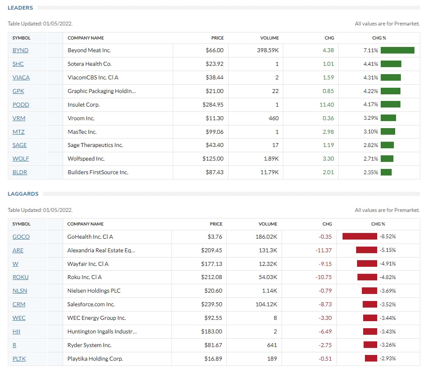Open the WOLF symbol link
The height and width of the screenshot is (369, 425).
tap(21, 158)
